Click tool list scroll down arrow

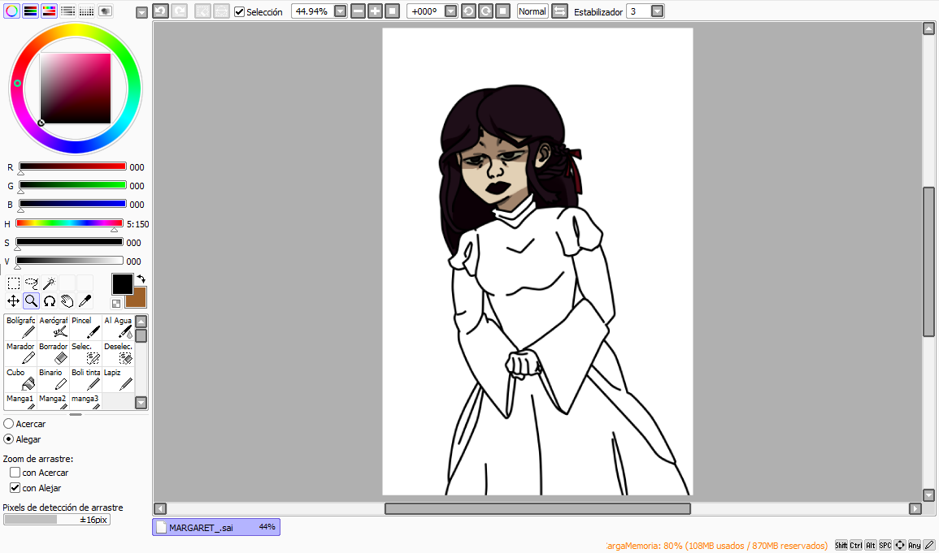pyautogui.click(x=141, y=402)
